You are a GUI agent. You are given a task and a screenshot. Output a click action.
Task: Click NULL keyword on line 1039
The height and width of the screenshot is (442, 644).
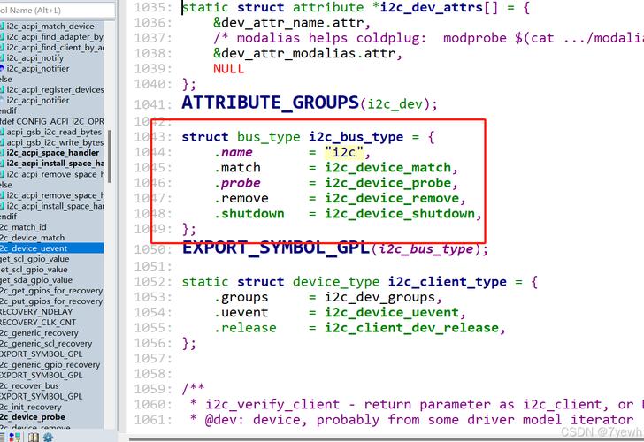coord(228,69)
